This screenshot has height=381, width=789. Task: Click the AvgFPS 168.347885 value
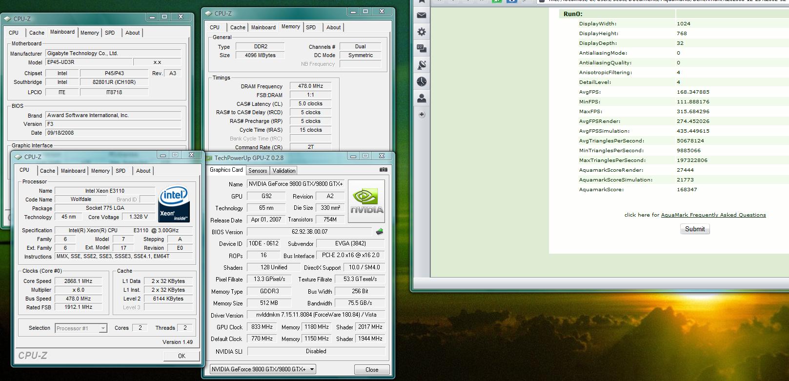pos(693,92)
